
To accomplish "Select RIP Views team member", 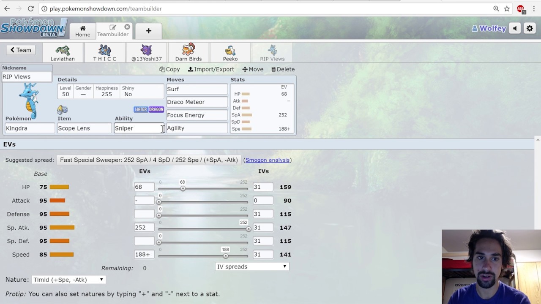I will pos(272,53).
